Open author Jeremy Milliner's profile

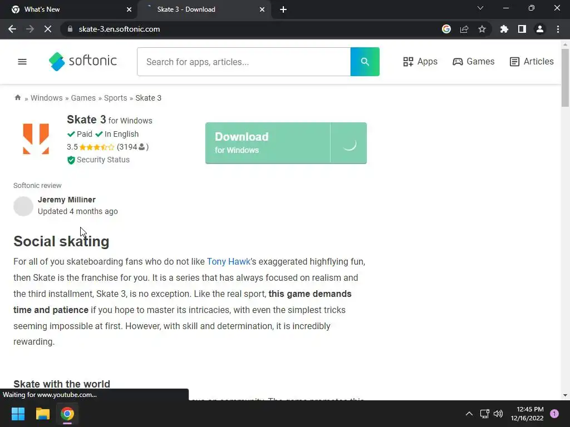[67, 200]
